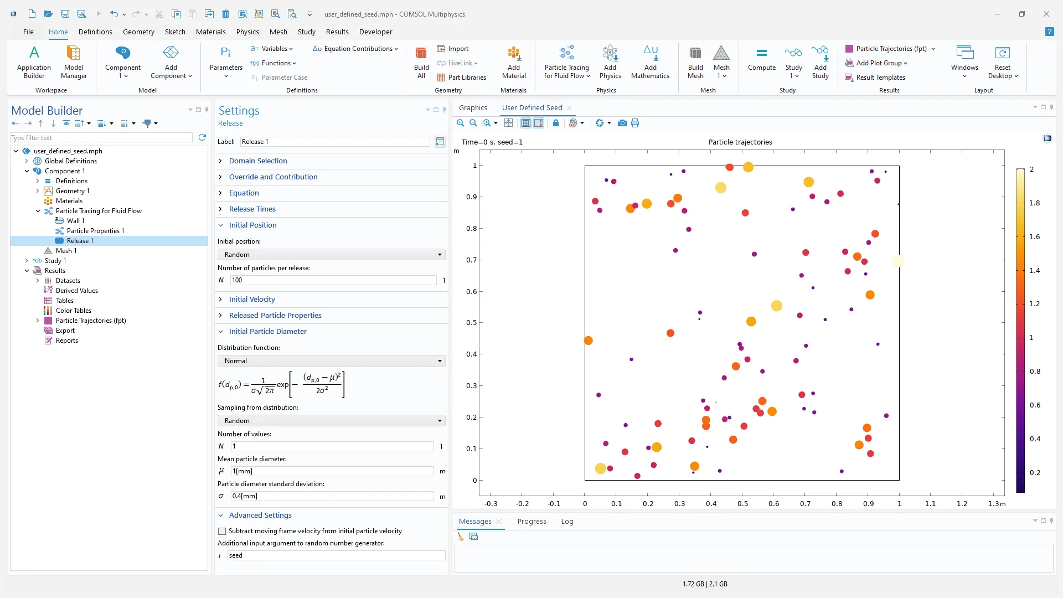
Task: Take a snapshot with the camera icon
Action: pyautogui.click(x=622, y=123)
